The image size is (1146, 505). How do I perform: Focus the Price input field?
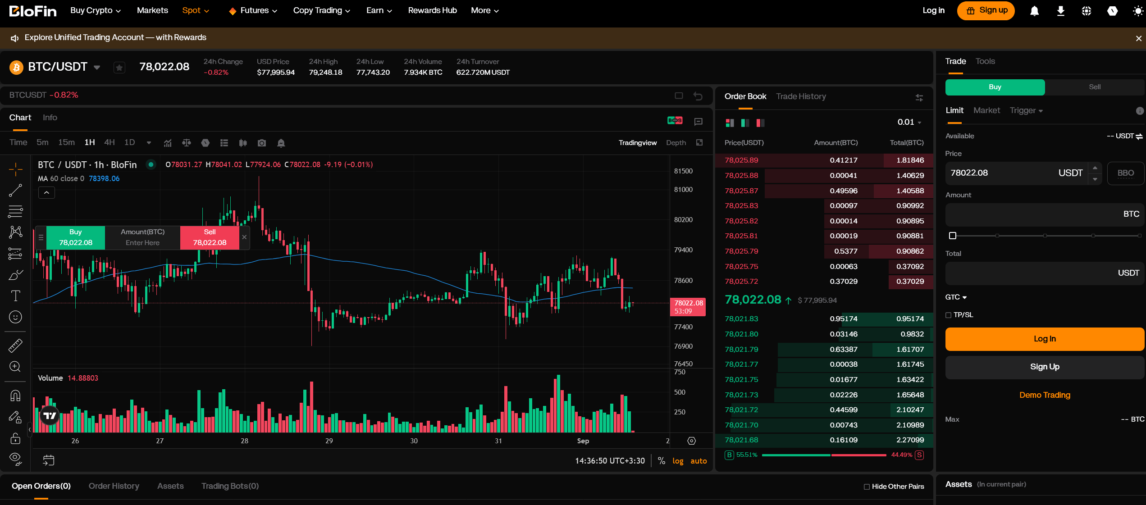click(1016, 173)
